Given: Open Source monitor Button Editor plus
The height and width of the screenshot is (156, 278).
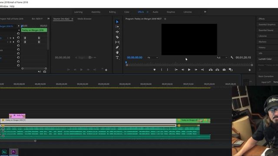Looking at the screenshot, I should coord(106,70).
